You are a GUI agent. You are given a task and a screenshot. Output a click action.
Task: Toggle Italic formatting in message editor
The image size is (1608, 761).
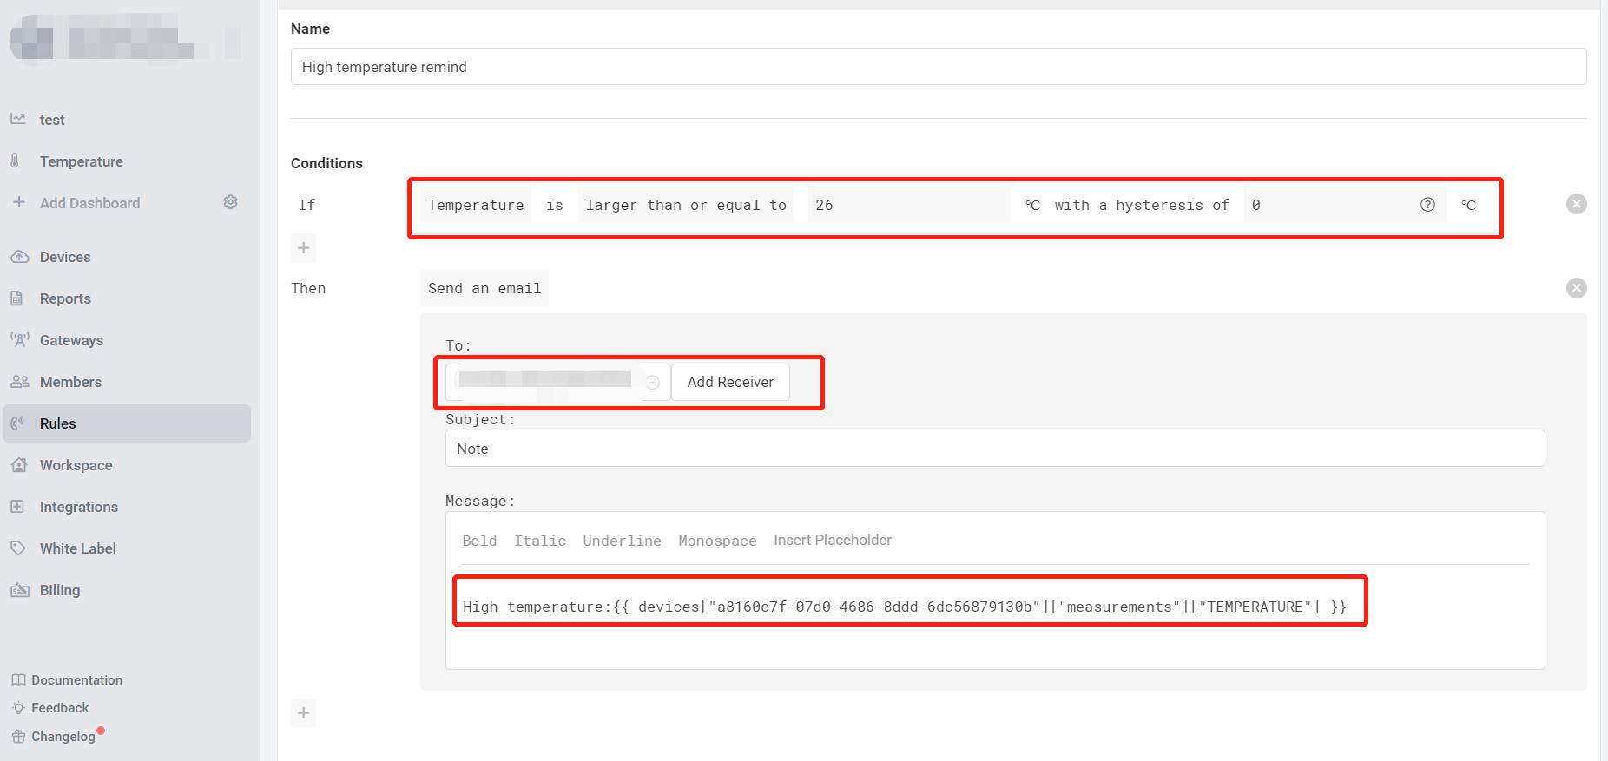tap(539, 541)
